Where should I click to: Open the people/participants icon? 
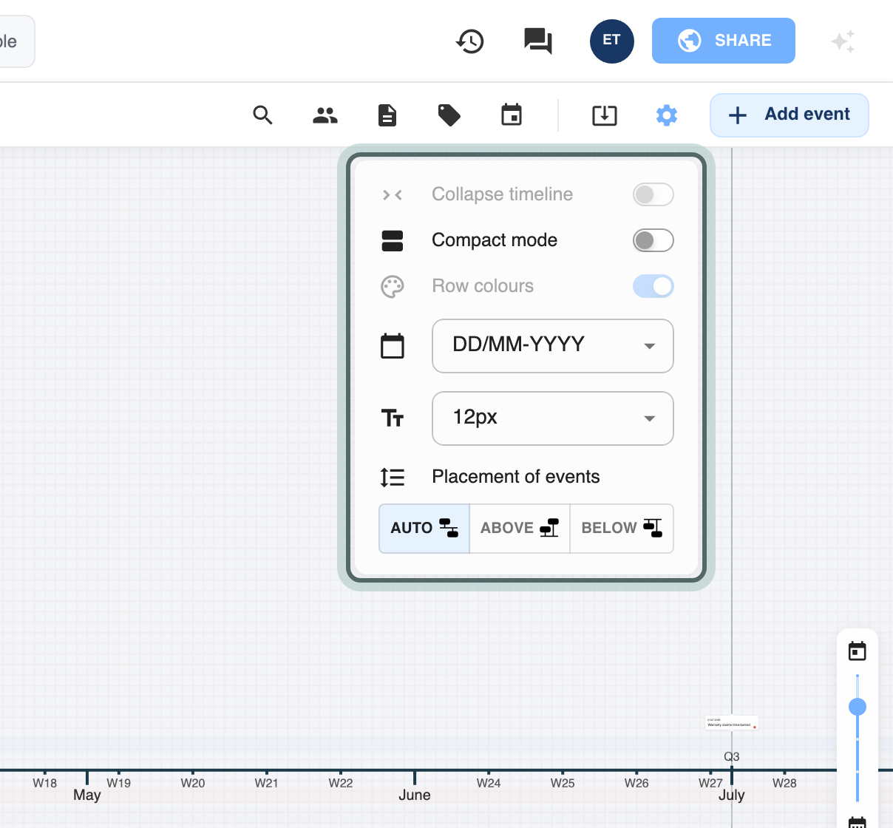(325, 115)
